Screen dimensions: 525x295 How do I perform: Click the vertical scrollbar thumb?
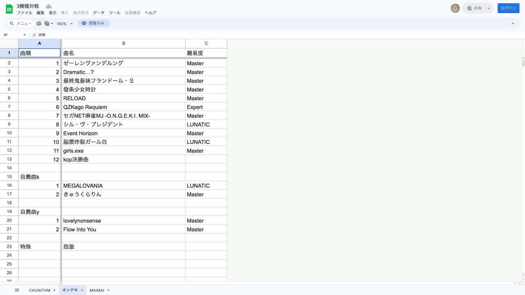click(x=523, y=63)
